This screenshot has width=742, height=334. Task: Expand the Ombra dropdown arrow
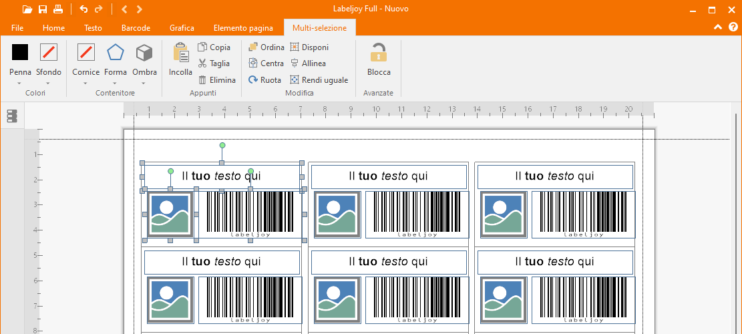(144, 83)
